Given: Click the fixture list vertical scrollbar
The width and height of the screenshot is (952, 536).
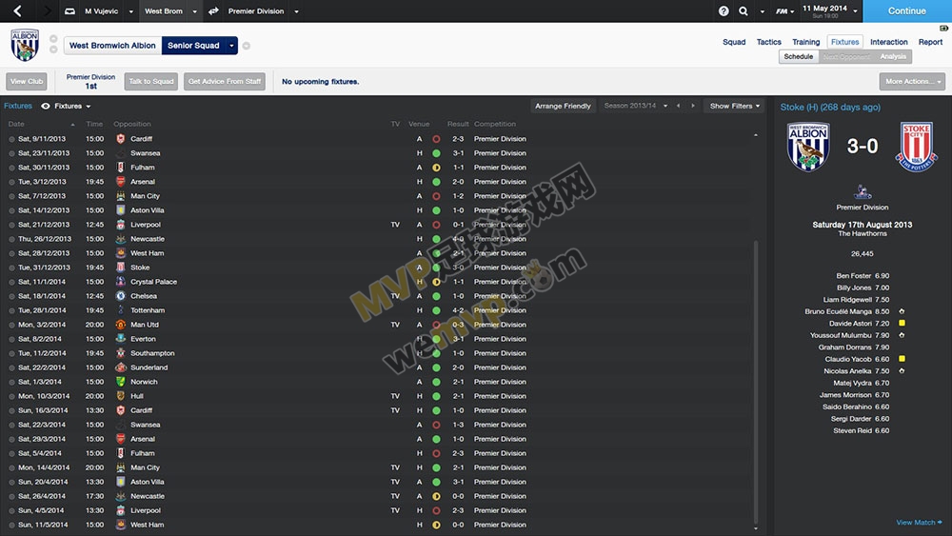Looking at the screenshot, I should pos(756,381).
